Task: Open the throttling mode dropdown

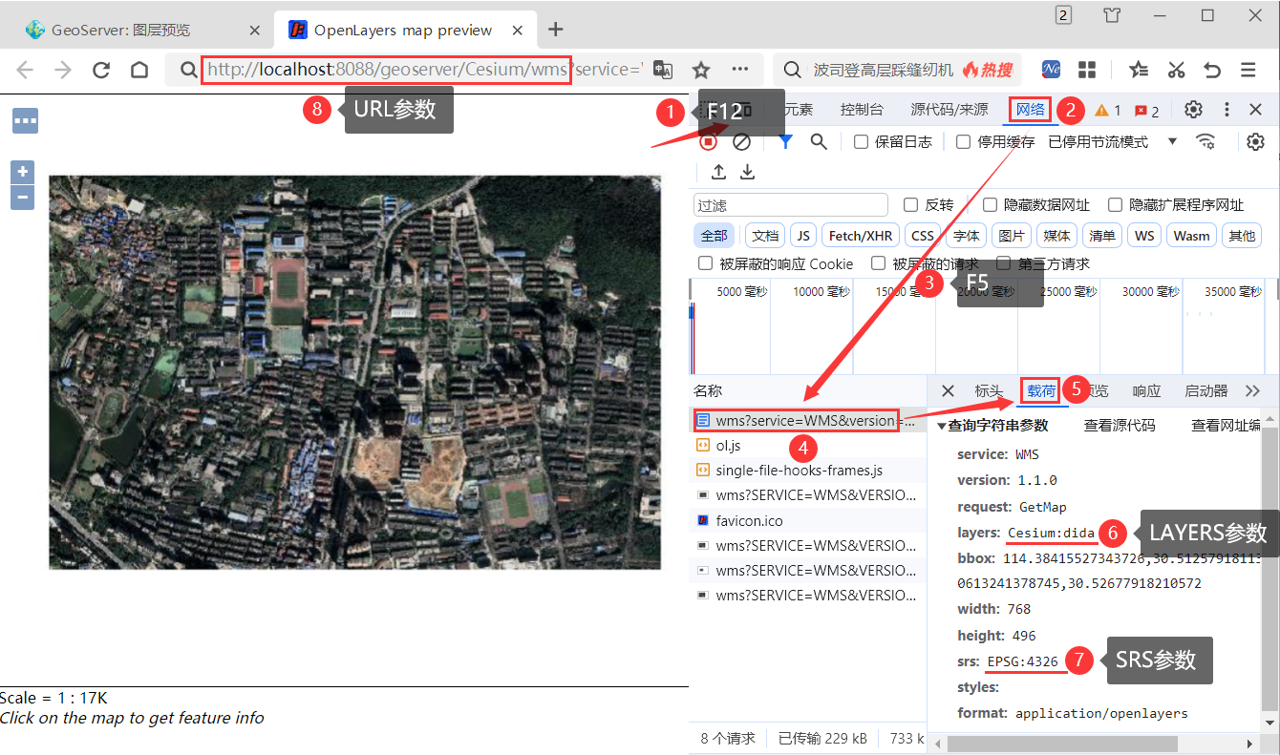Action: coord(1112,141)
